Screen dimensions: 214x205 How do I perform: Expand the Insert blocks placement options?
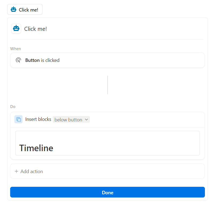pyautogui.click(x=71, y=120)
